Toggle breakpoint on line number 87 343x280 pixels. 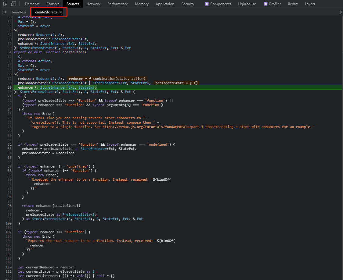[9, 166]
